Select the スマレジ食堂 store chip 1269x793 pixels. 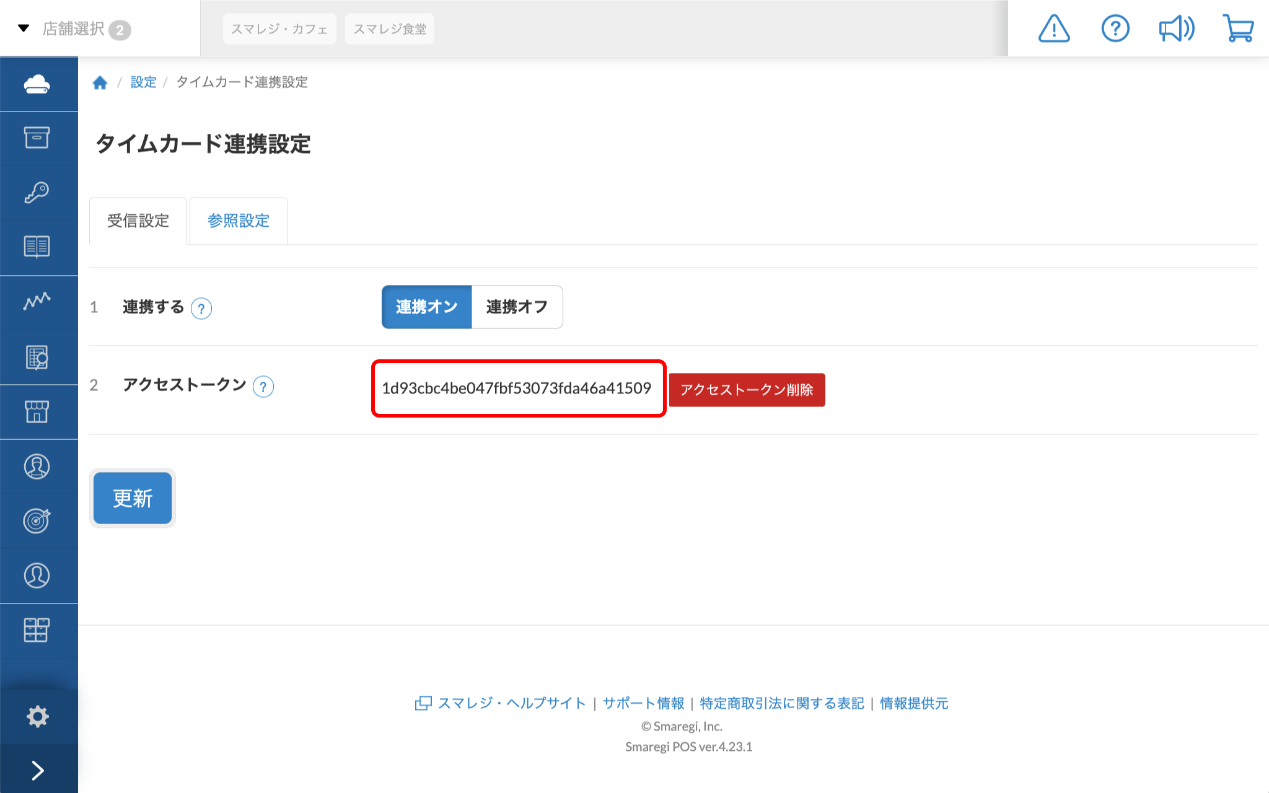390,29
